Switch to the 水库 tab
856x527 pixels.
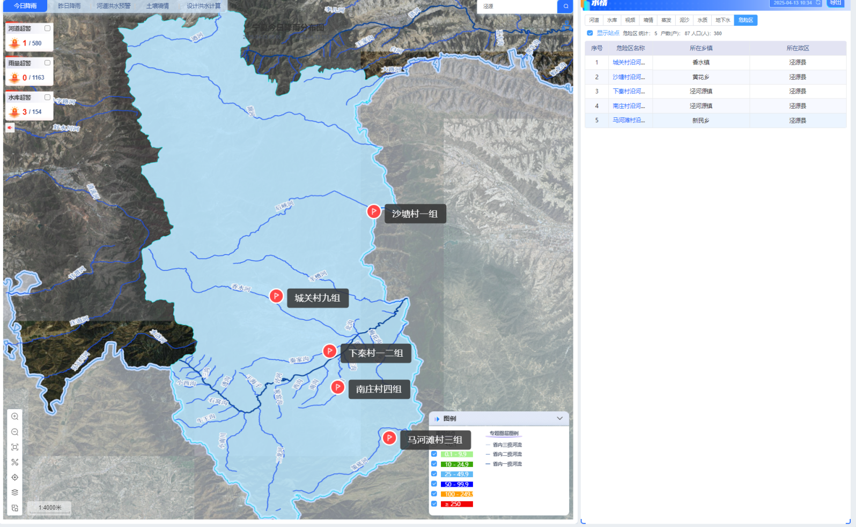tap(612, 20)
